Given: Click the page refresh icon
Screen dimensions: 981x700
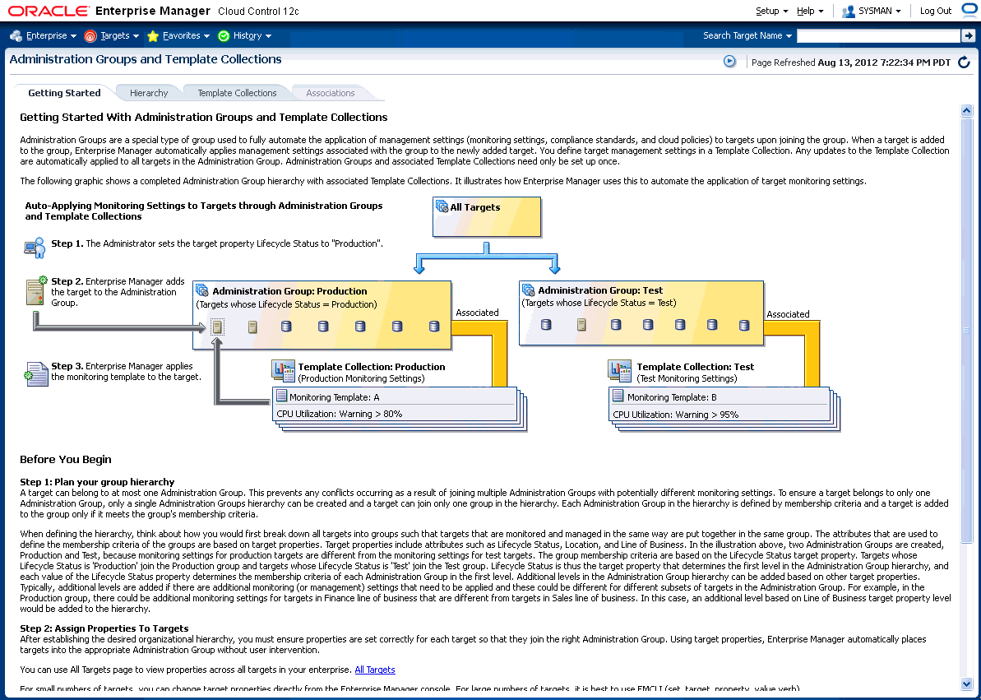Looking at the screenshot, I should 964,62.
